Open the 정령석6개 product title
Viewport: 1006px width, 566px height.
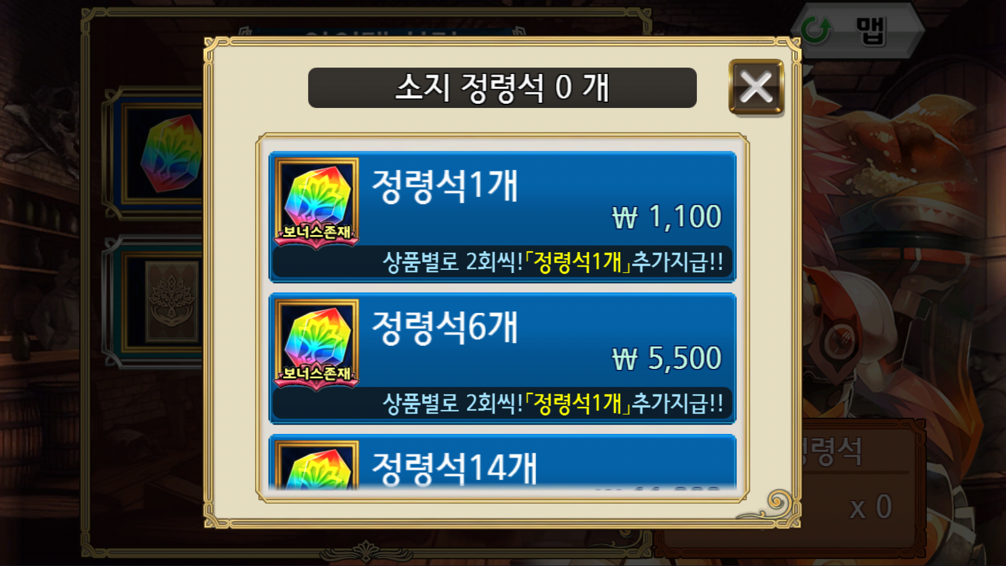445,328
